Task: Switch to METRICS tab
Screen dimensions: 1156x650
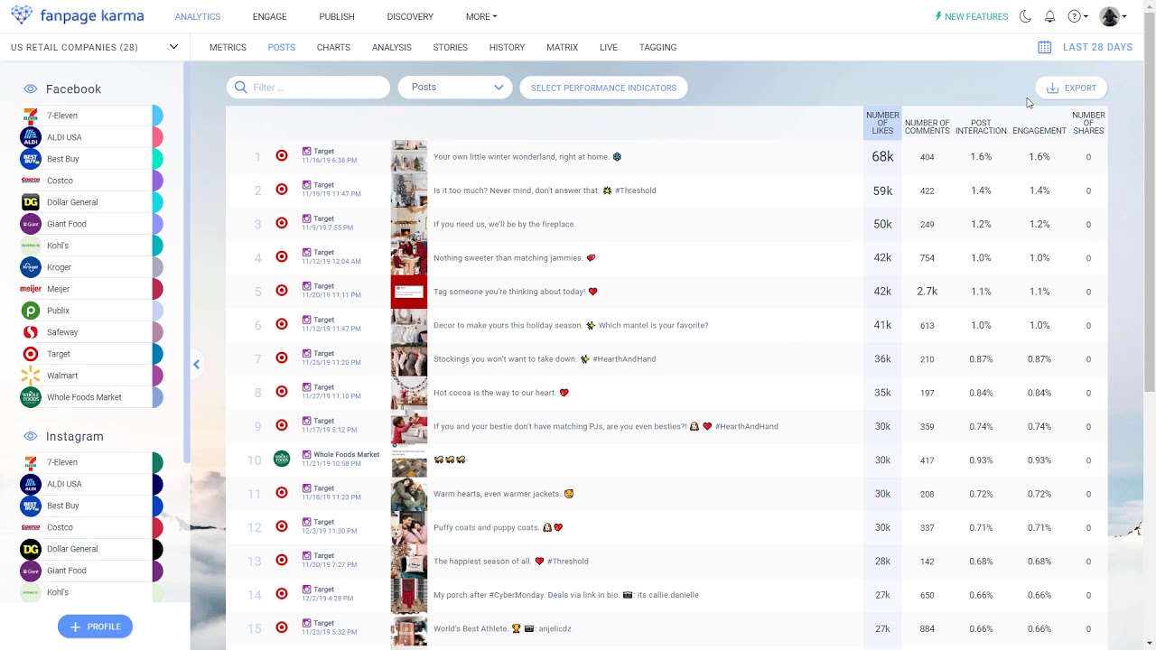Action: 228,47
